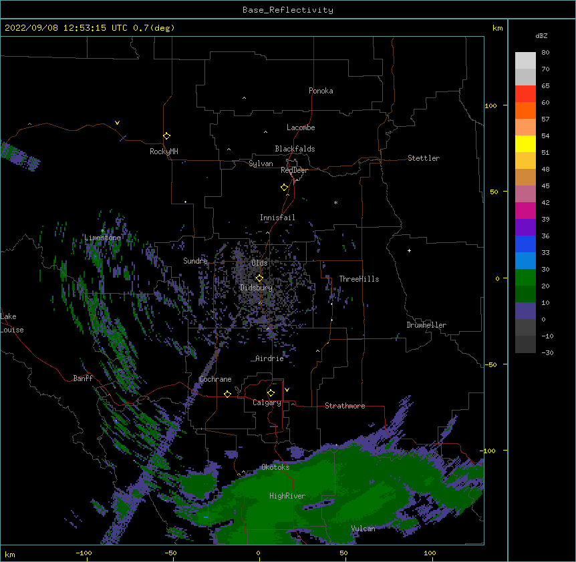
Task: Click the 39 dBZ purple legend swatch
Action: tap(525, 227)
